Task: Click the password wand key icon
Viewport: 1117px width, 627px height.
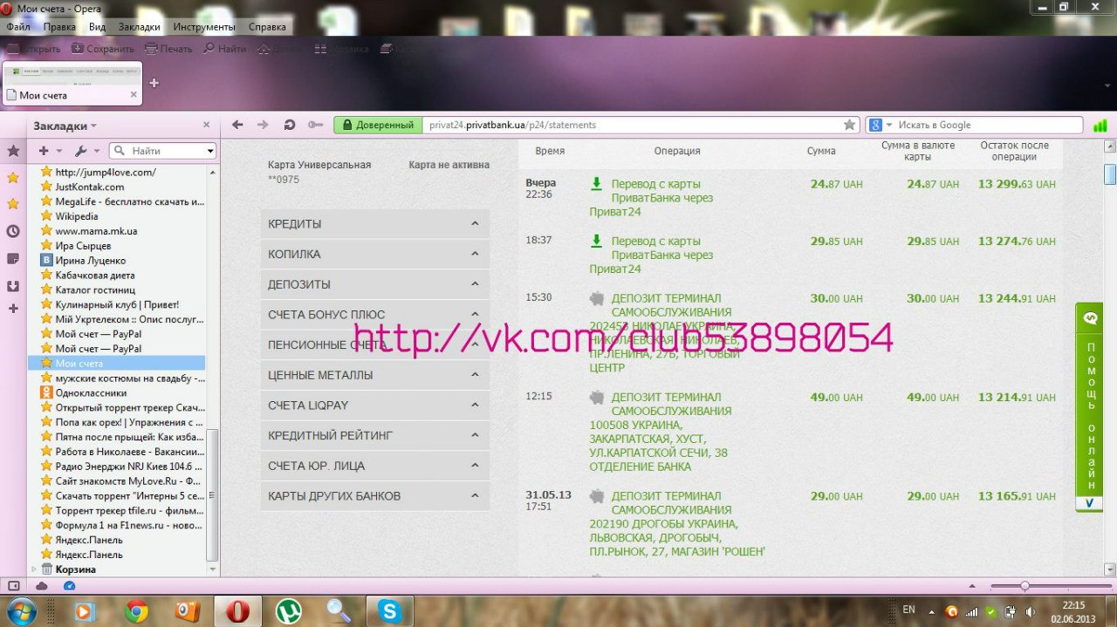Action: point(315,125)
